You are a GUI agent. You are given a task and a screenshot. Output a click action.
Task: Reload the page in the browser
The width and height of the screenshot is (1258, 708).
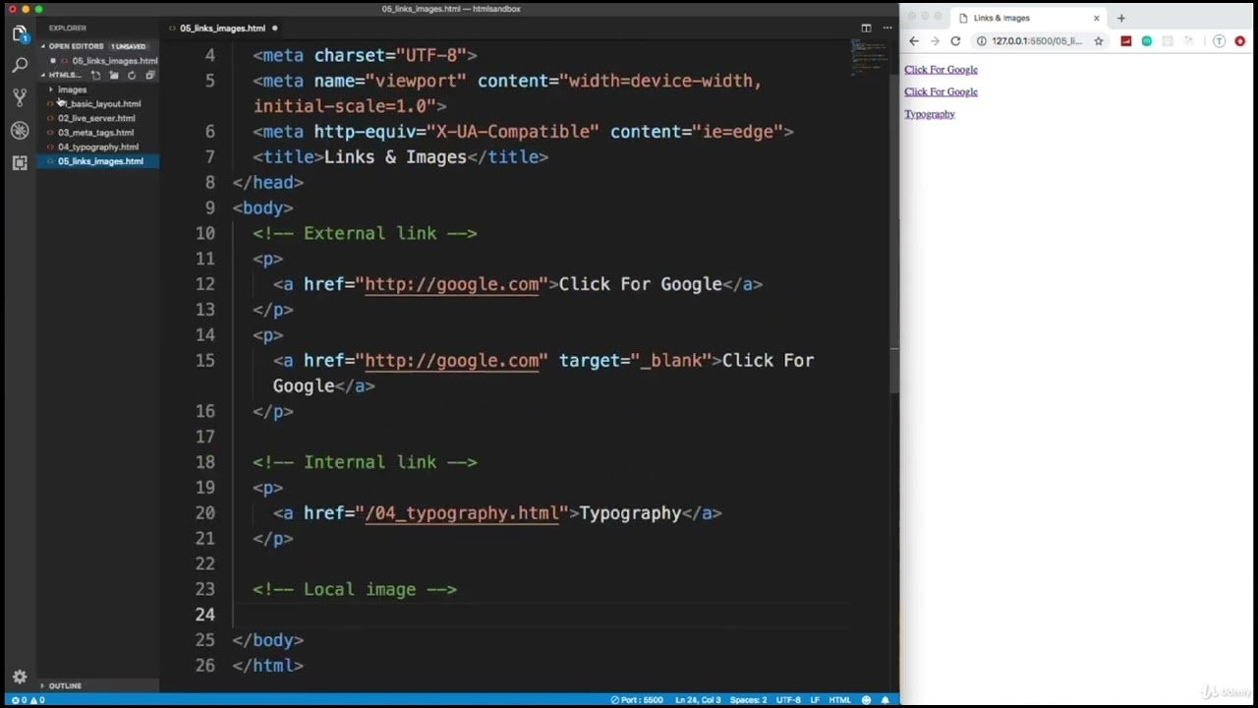(x=955, y=41)
